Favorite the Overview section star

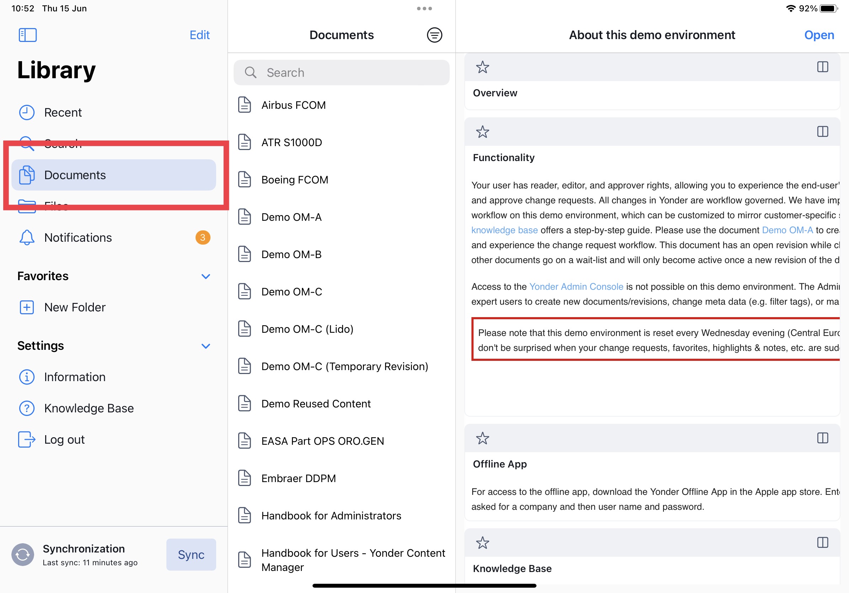click(482, 67)
